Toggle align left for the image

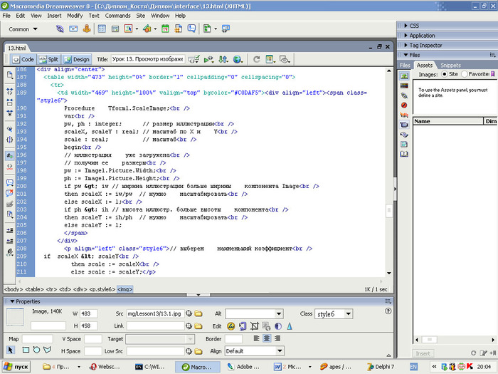(257, 338)
